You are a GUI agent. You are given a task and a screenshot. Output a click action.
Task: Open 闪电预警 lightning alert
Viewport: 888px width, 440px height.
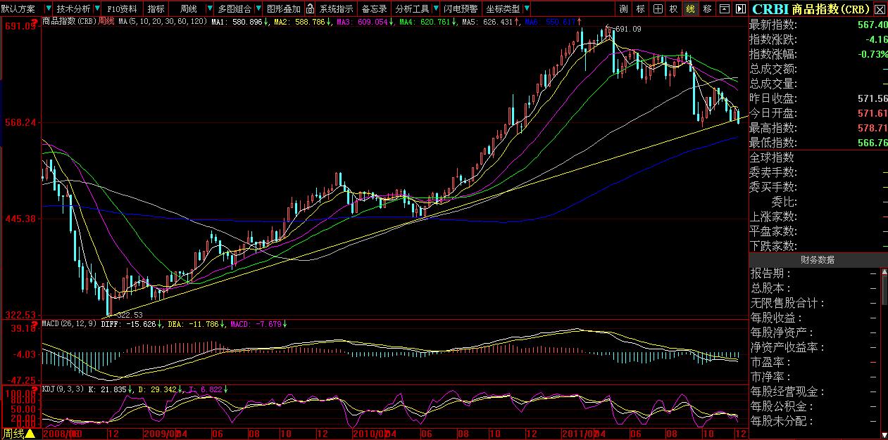click(x=461, y=9)
